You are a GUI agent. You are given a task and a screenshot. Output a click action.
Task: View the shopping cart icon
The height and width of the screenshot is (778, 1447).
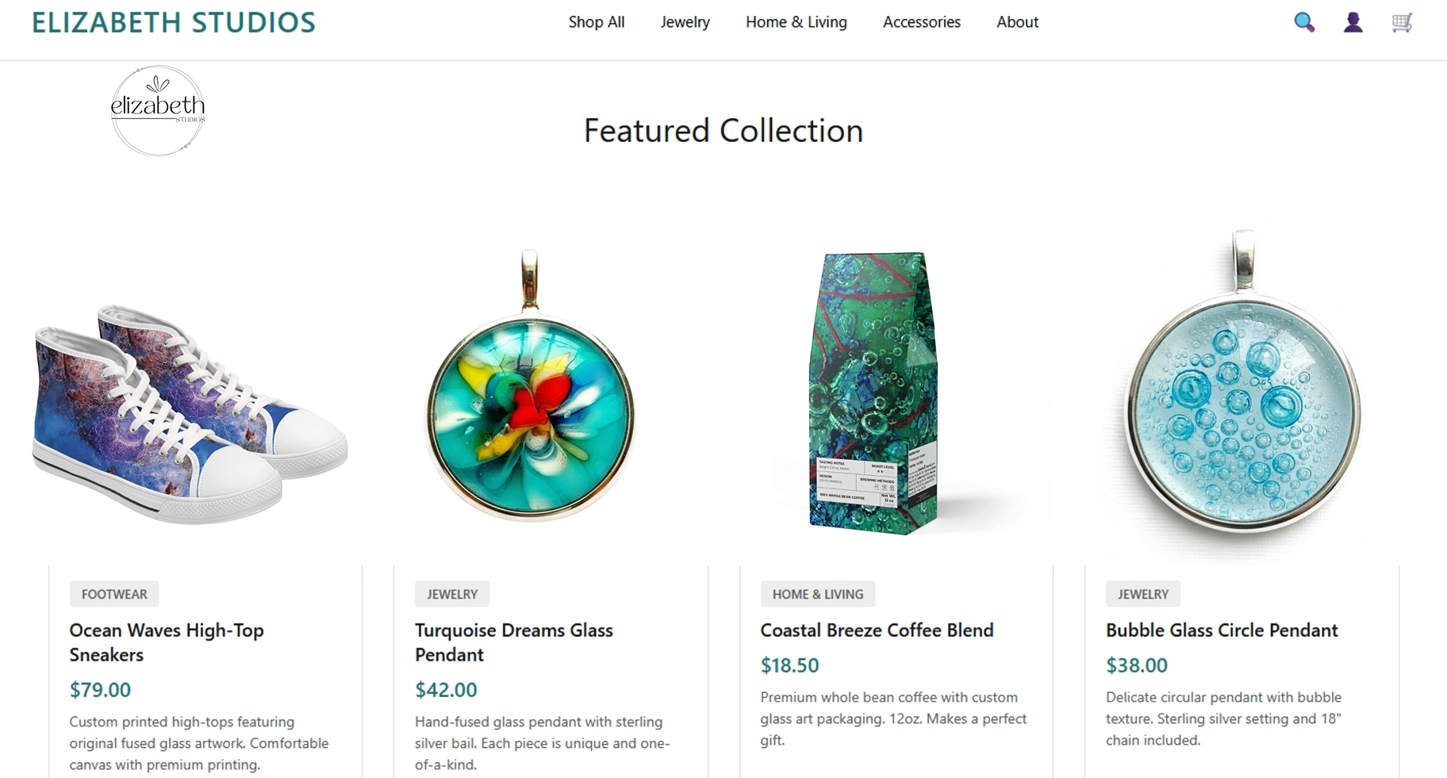point(1402,22)
